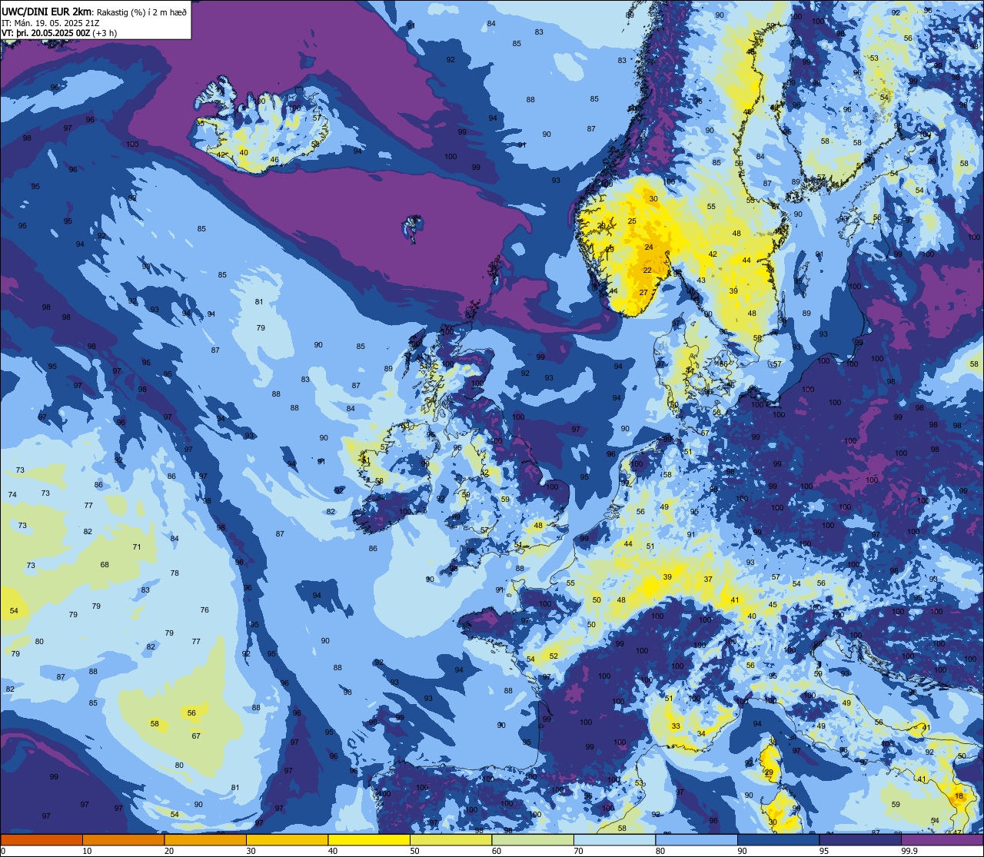Viewport: 984px width, 857px height.
Task: Click the humidity value '68' over the Atlantic
Action: click(x=105, y=565)
